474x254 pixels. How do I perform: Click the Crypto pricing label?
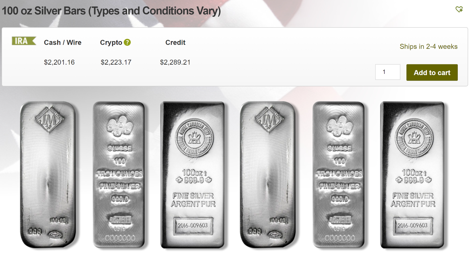(x=111, y=43)
